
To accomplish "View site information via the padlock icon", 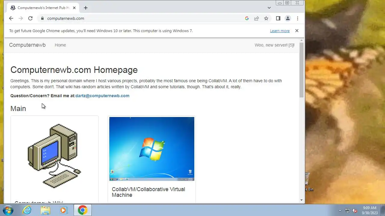I will [42, 18].
